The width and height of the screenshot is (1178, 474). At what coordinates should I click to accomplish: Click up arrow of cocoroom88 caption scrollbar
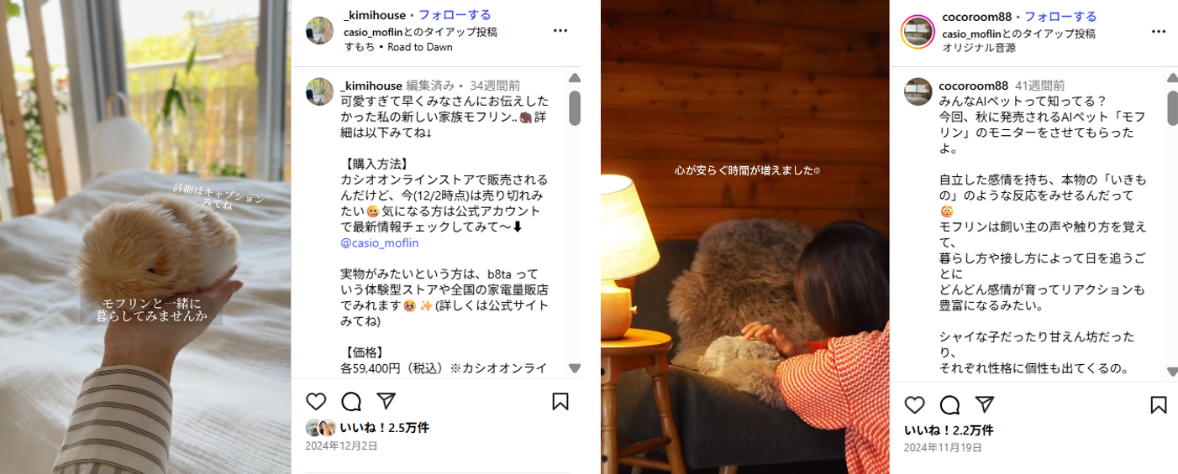[1173, 78]
